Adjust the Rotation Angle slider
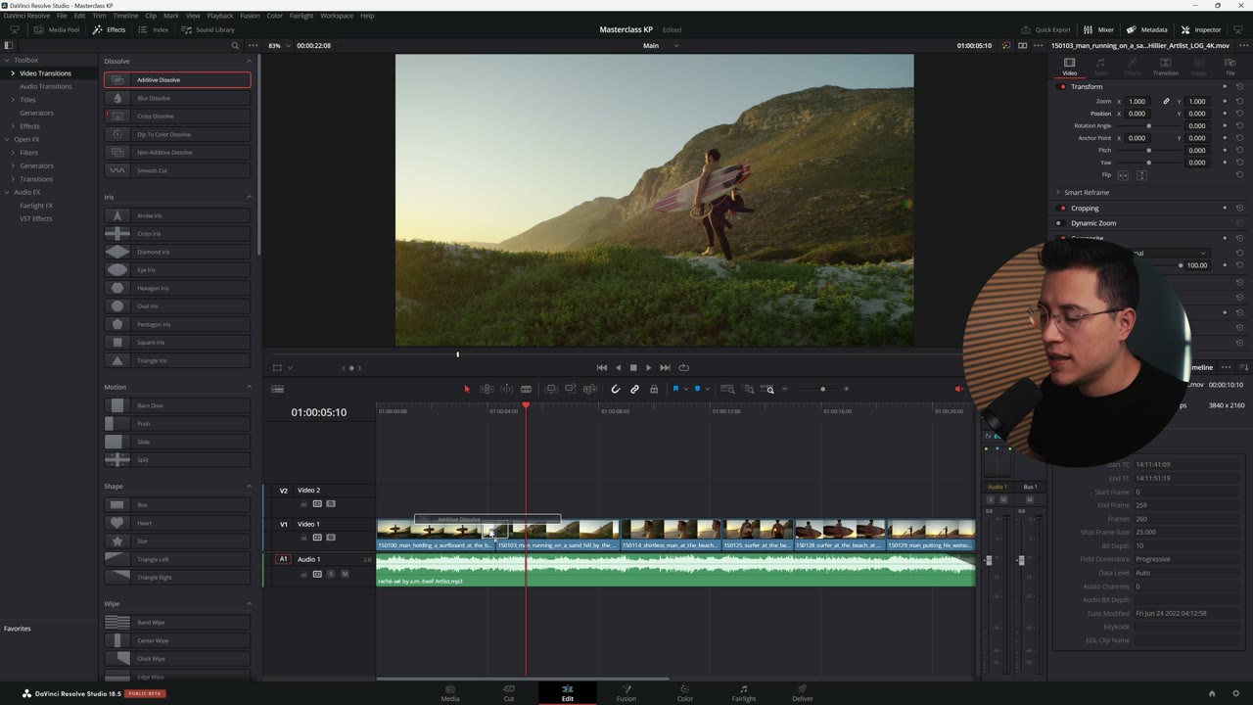Screen dimensions: 1253x705 pos(1149,125)
